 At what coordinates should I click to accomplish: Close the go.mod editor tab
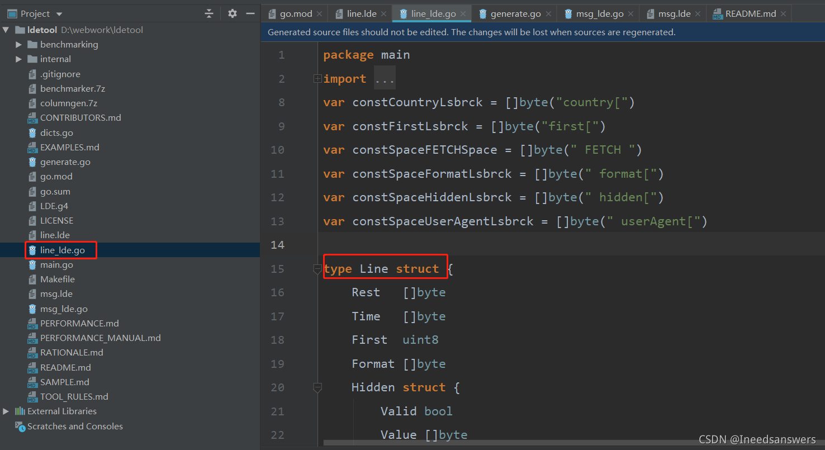click(x=319, y=14)
